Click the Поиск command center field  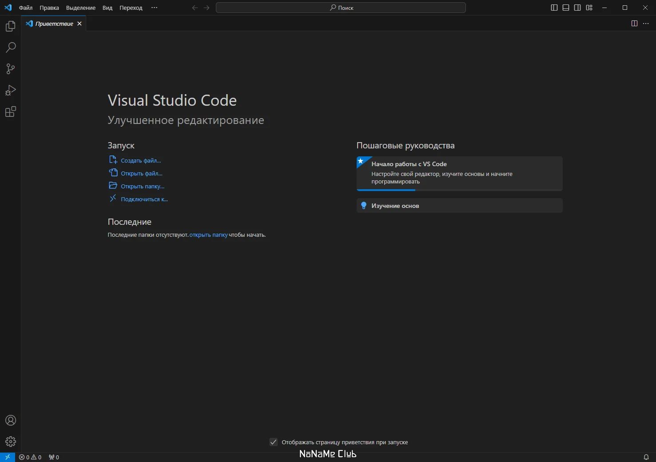point(341,8)
